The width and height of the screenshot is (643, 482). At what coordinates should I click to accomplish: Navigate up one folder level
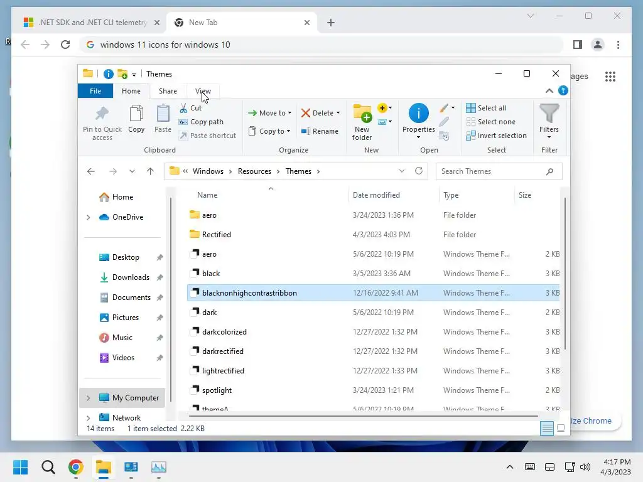[151, 171]
